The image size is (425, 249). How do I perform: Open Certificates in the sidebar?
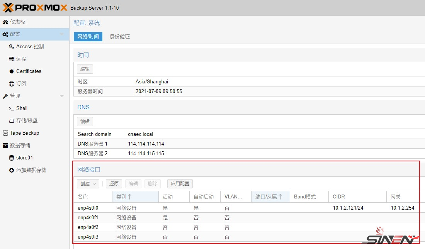click(x=35, y=71)
